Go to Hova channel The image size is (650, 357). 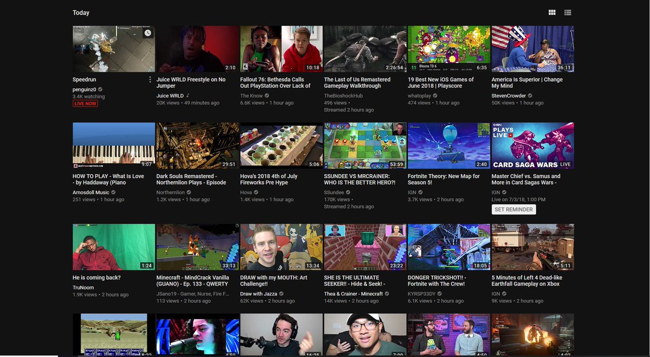click(246, 192)
